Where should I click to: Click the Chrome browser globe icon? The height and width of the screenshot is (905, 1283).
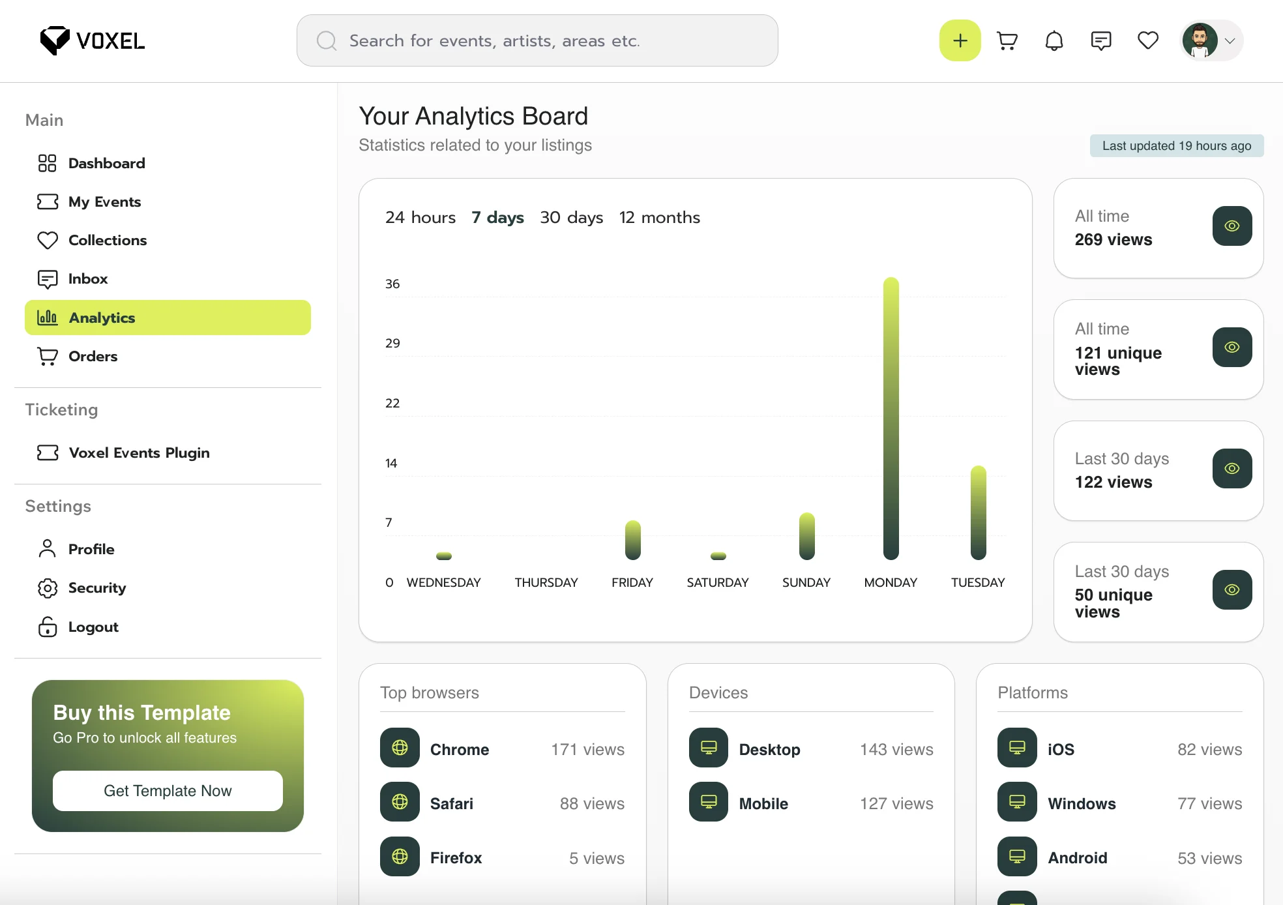400,748
